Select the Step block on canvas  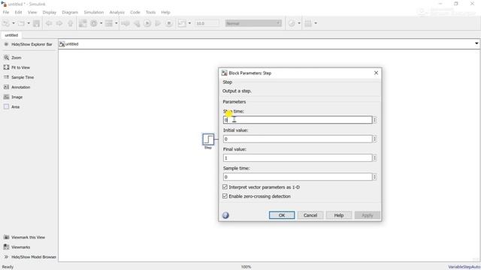point(208,139)
